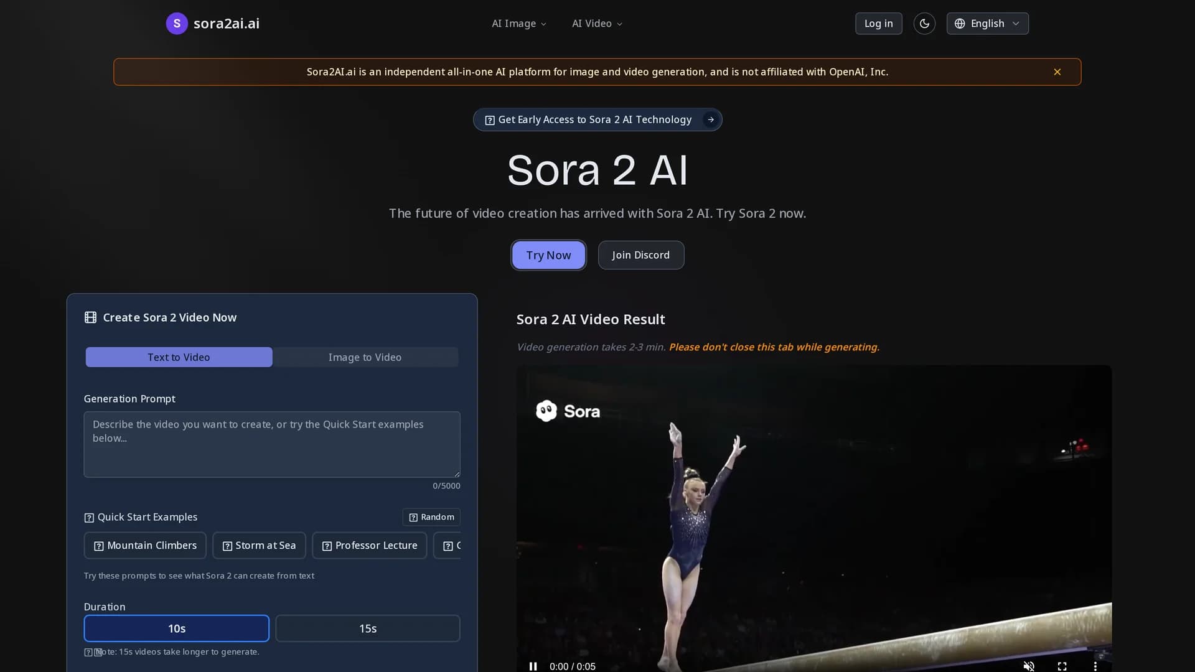The height and width of the screenshot is (672, 1195).
Task: Click the globe icon in the language selector
Action: [960, 24]
